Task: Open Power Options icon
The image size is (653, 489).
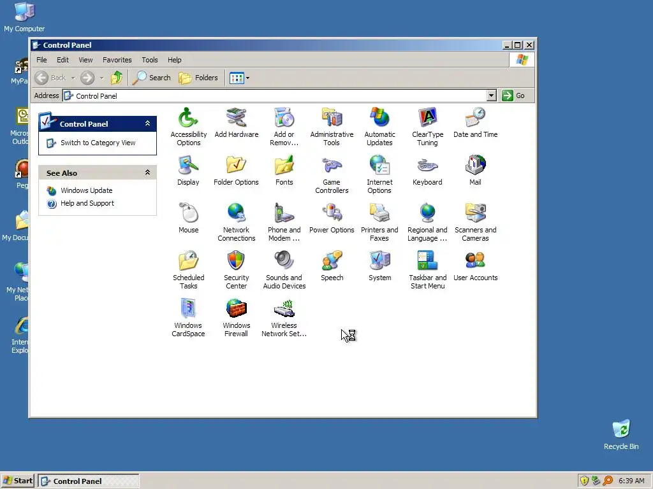Action: coord(332,213)
